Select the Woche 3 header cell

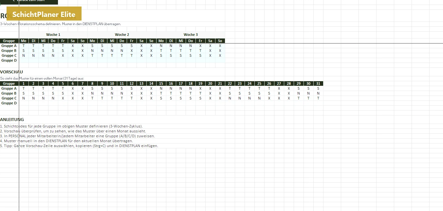(191, 35)
